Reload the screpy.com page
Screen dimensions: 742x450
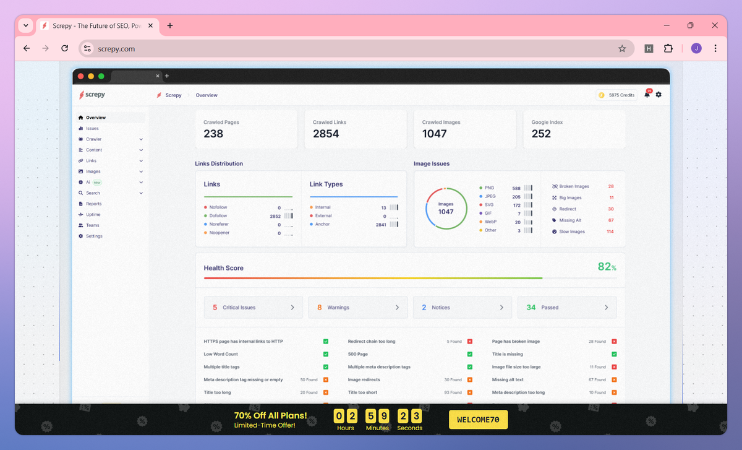click(x=64, y=48)
